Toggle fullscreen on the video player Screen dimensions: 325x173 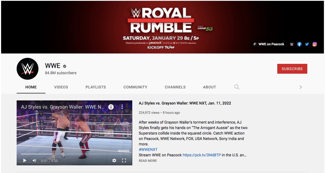pos(124,160)
